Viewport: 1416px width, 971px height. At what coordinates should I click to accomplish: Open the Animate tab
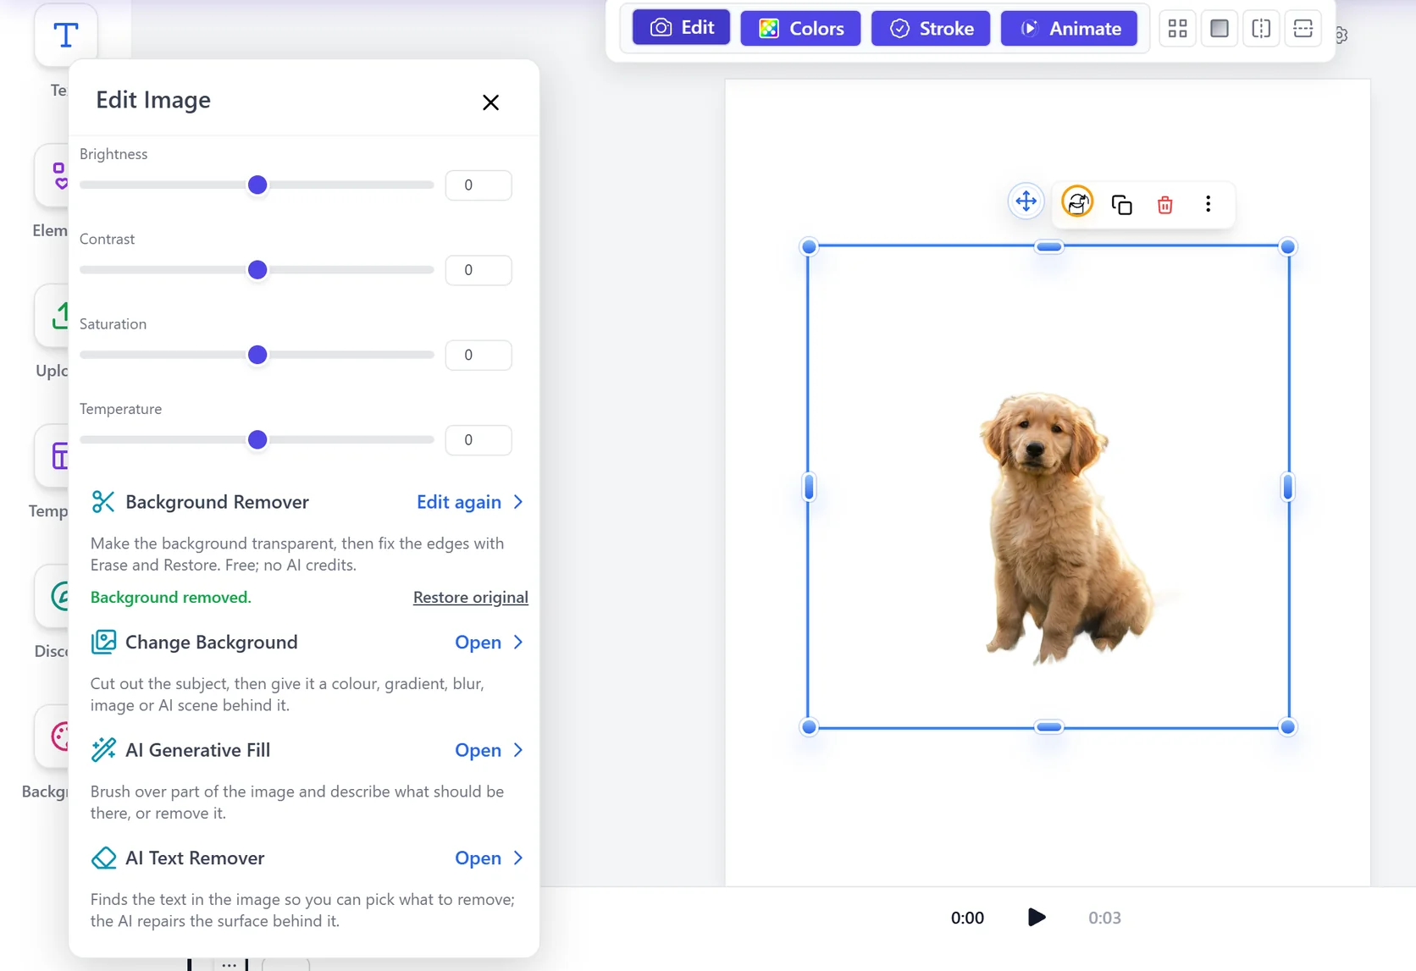[x=1069, y=28]
